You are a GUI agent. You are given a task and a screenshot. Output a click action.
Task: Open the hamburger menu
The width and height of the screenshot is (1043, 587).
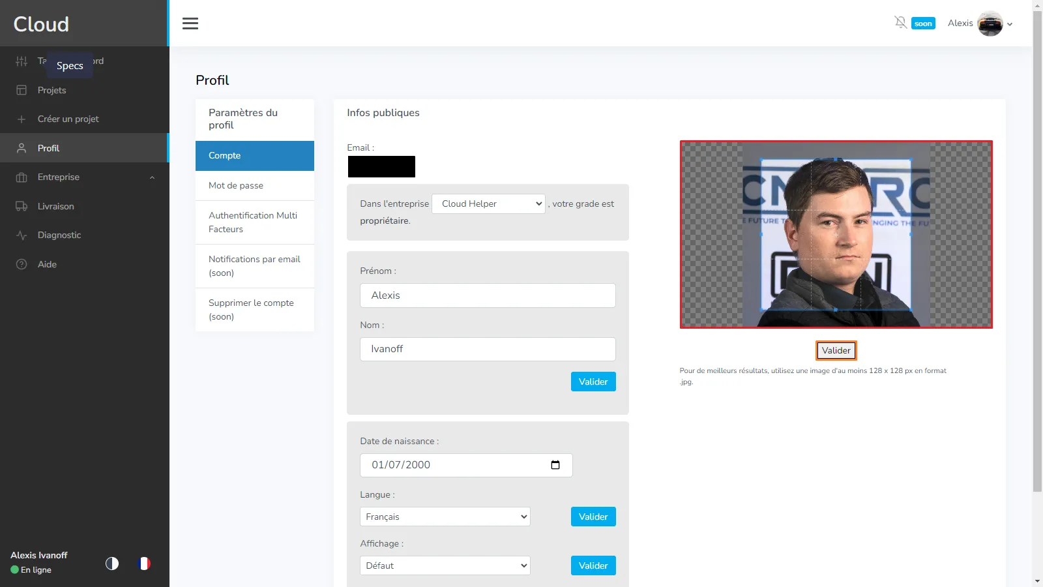point(190,23)
